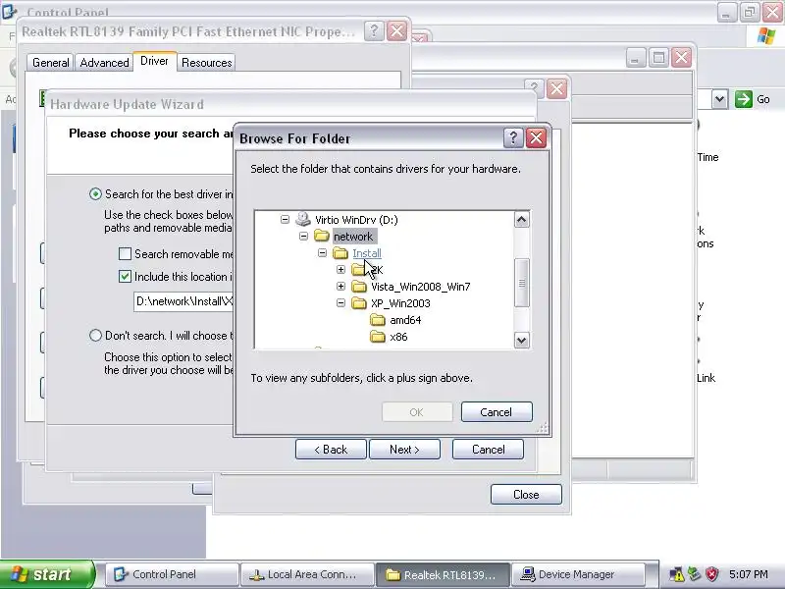Select Don't search radio option
This screenshot has width=785, height=589.
tap(95, 335)
